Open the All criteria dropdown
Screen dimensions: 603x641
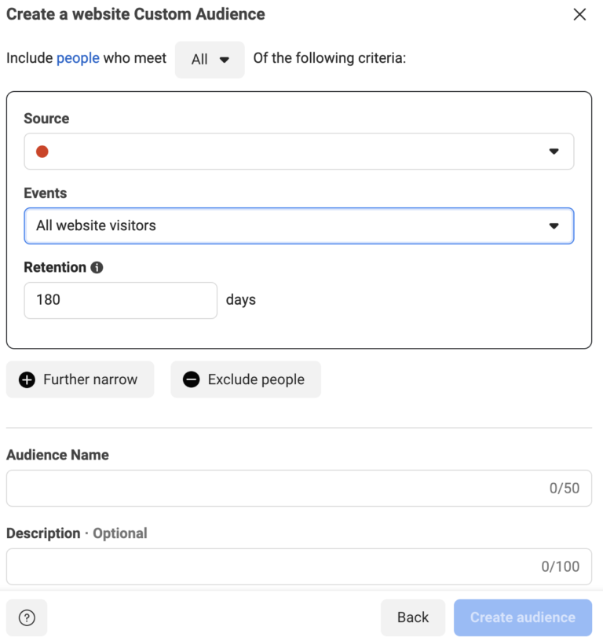coord(210,58)
